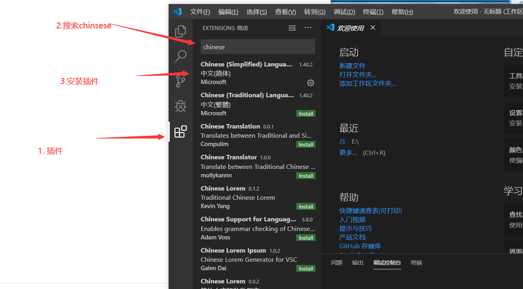Open the GitHub 存储库 link
Screen dimensions: 523x289
click(360, 246)
